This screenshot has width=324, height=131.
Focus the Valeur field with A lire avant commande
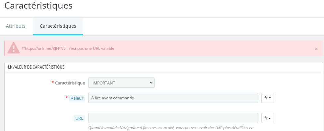173,98
